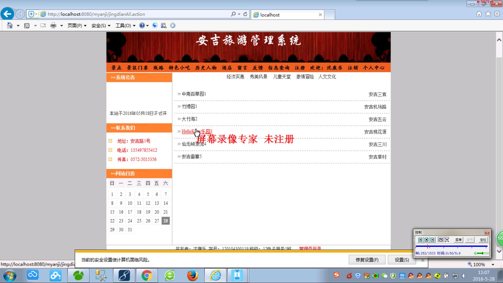This screenshot has width=503, height=283.
Task: Select calendar day 28
Action: (x=166, y=221)
